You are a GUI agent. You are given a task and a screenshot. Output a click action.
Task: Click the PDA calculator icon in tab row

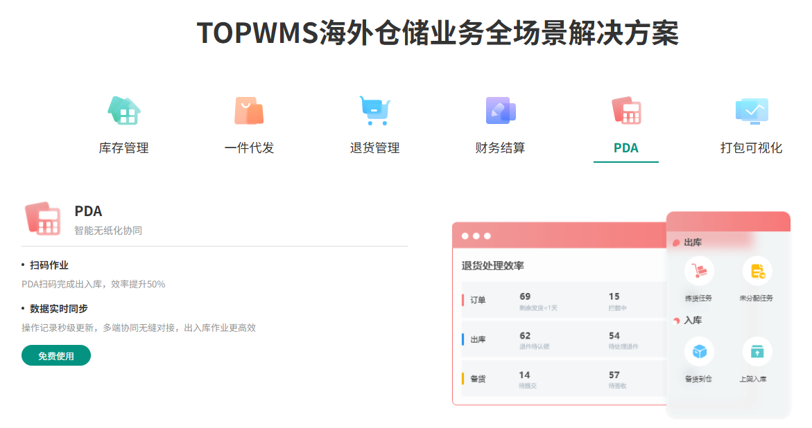pos(626,110)
